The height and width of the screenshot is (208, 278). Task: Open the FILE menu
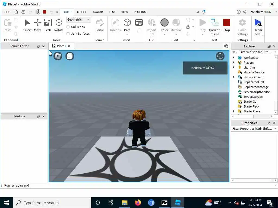[7, 12]
